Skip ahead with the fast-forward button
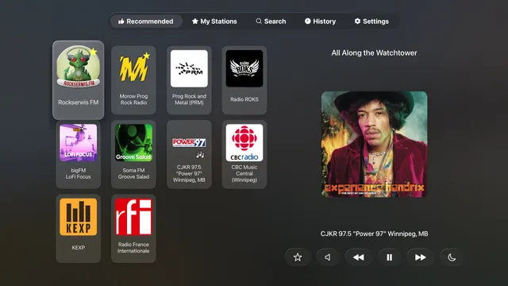The height and width of the screenshot is (286, 508). coord(420,257)
